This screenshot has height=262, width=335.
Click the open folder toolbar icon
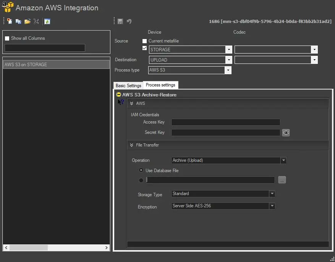[27, 21]
